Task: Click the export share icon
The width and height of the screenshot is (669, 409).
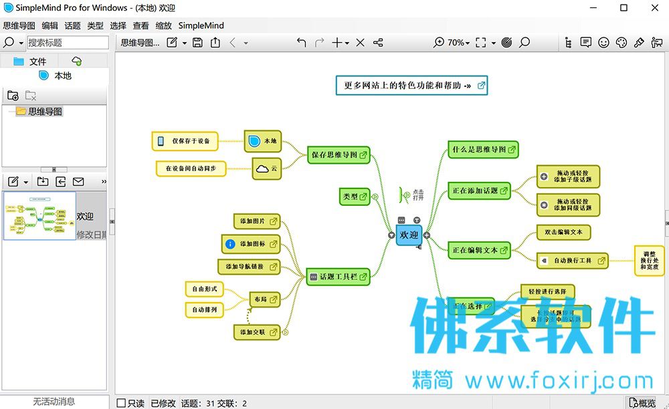Action: tap(215, 42)
